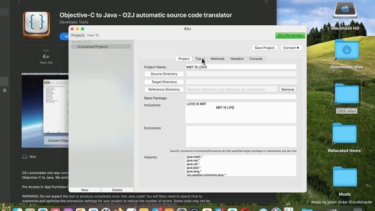
Task: Open the App Store screenshot preview thumbnail
Action: point(45,110)
